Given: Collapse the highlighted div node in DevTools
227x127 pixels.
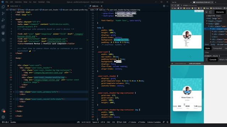Looking at the screenshot, I should [x=210, y=29].
